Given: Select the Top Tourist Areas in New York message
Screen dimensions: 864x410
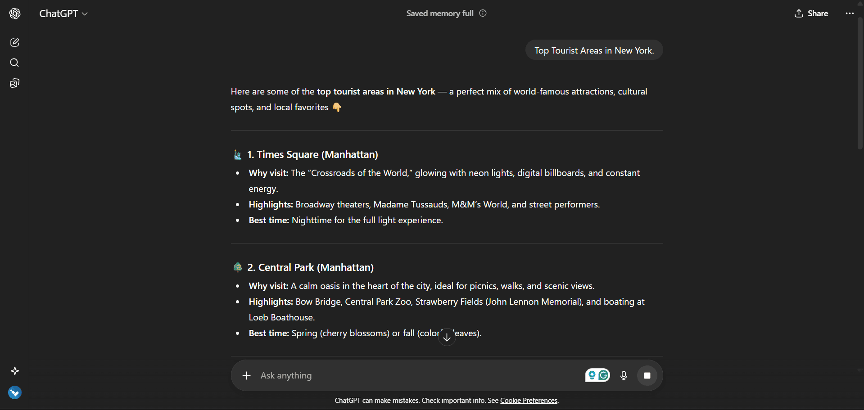Looking at the screenshot, I should coord(594,50).
